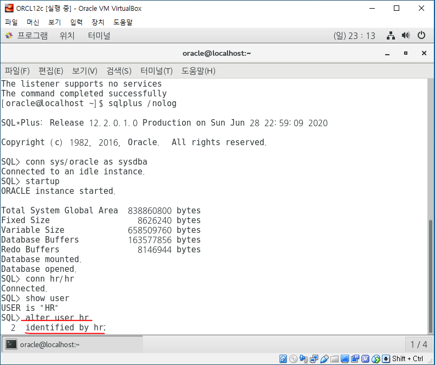Open VirtualBox 머신 menu
435x365 pixels.
tap(33, 22)
